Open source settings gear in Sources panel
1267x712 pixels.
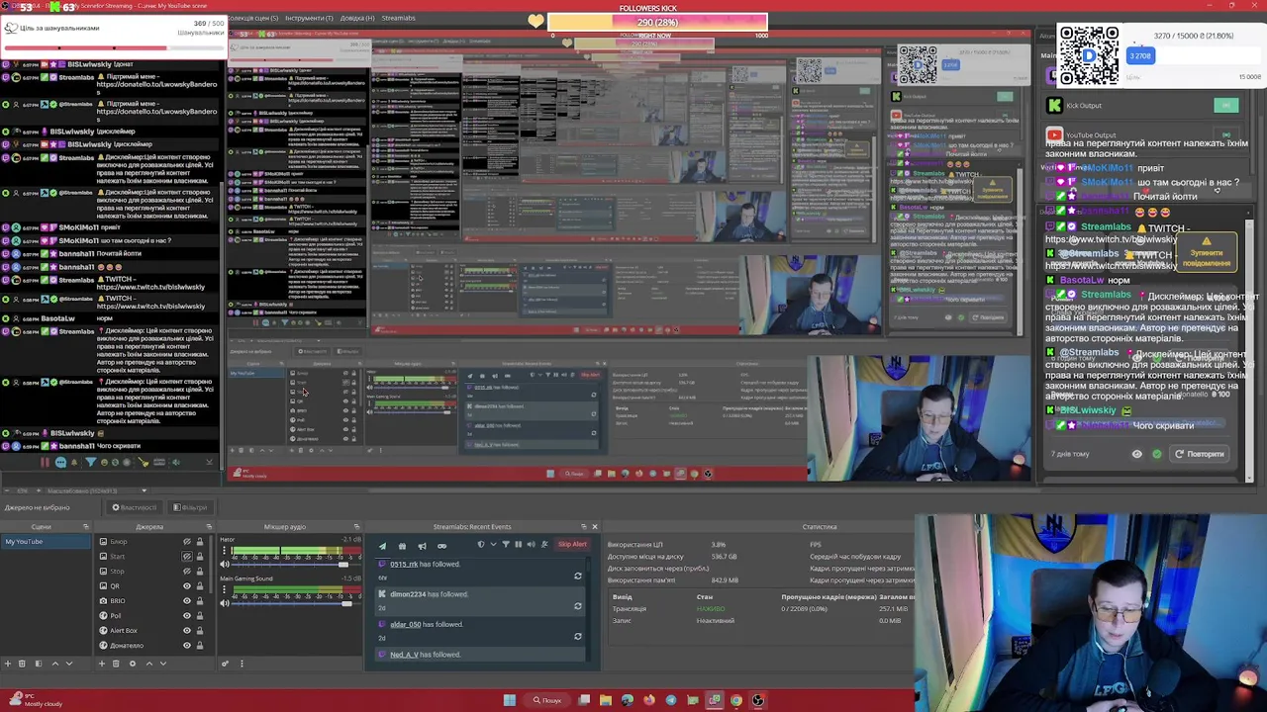(133, 664)
